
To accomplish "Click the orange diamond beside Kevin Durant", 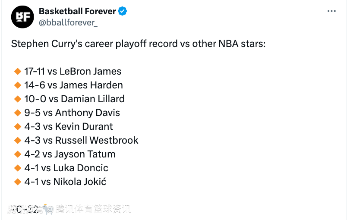I will point(18,127).
